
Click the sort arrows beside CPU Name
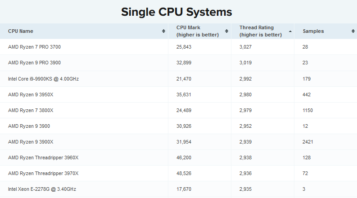point(163,31)
